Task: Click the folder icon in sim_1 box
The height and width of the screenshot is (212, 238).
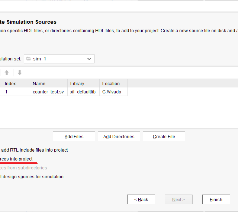Action: tap(29, 59)
